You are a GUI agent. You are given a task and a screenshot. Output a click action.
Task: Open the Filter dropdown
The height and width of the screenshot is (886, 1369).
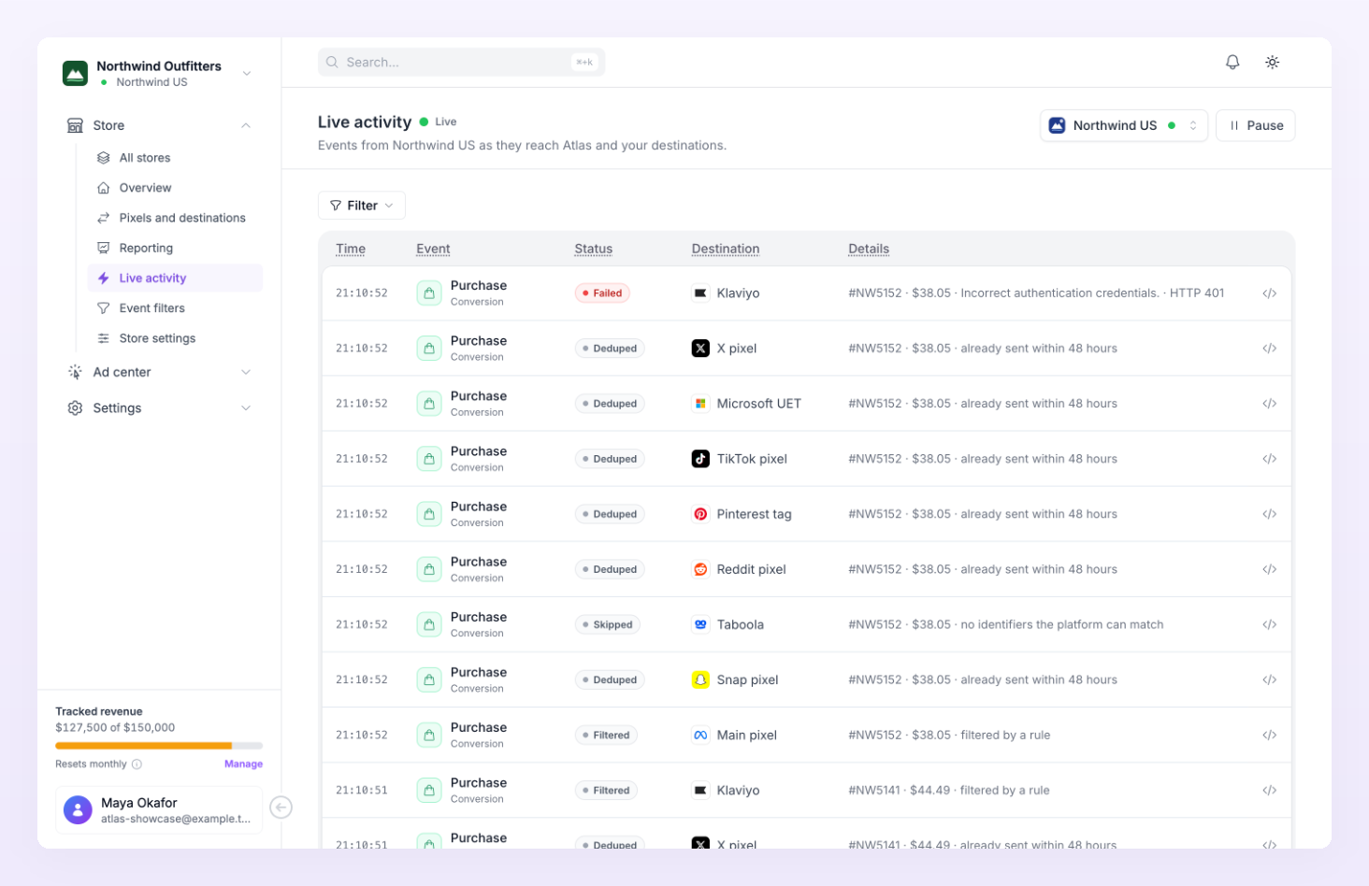361,206
